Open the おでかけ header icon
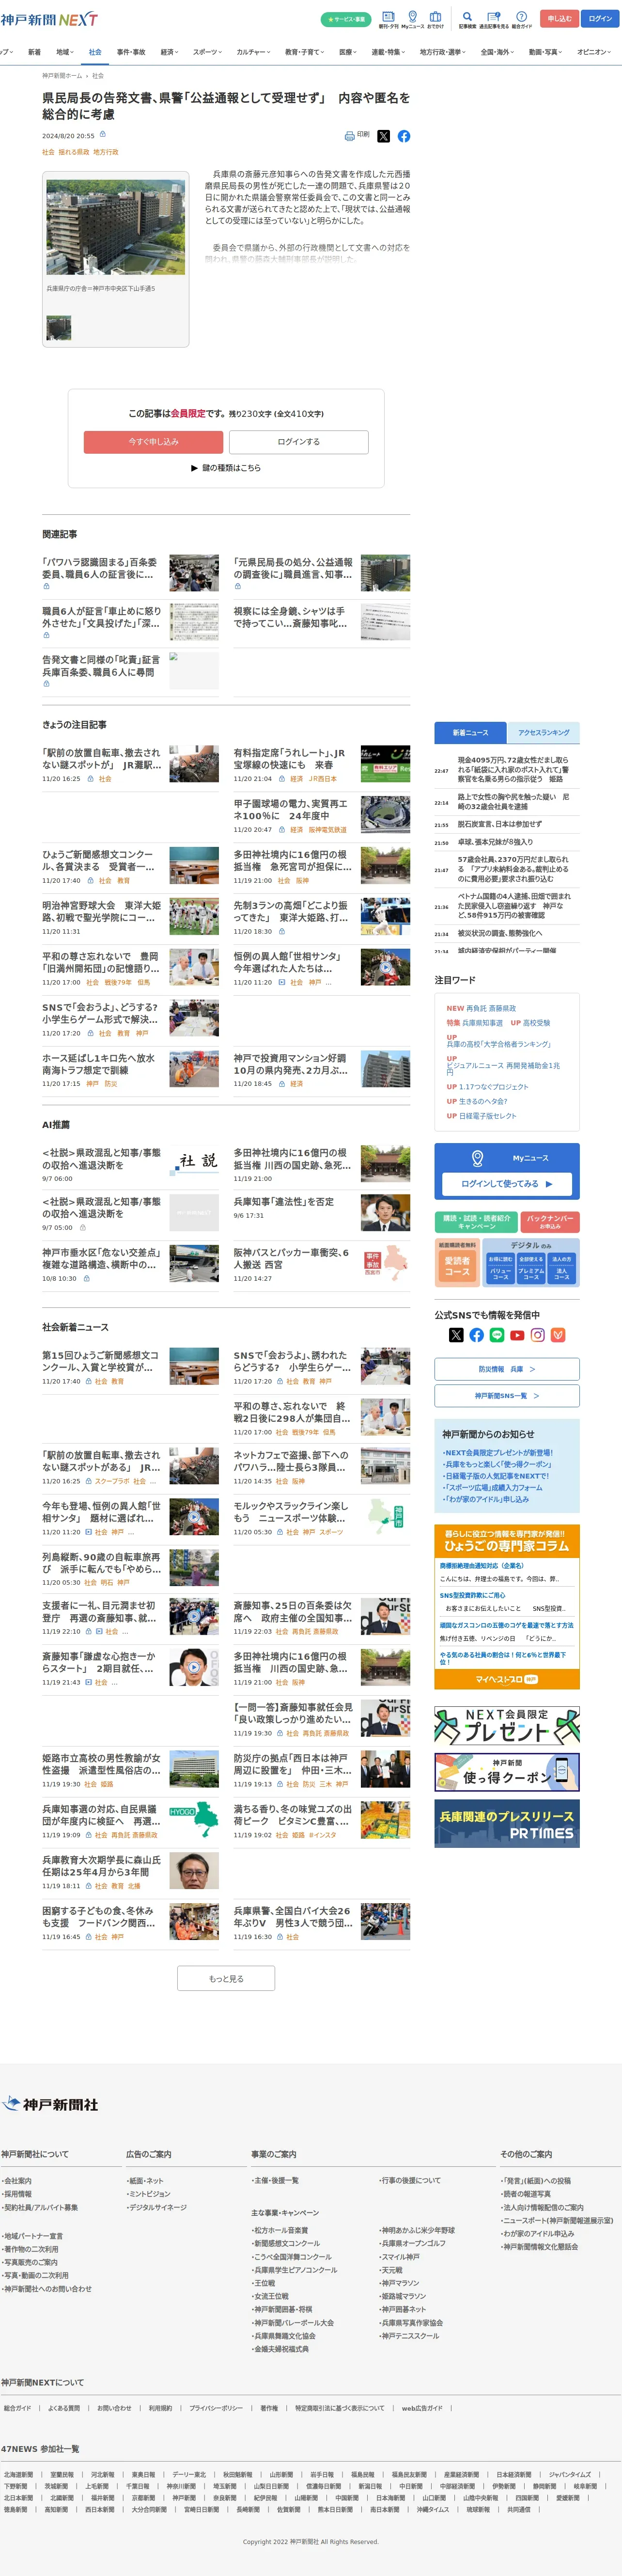The image size is (622, 2576). [435, 19]
